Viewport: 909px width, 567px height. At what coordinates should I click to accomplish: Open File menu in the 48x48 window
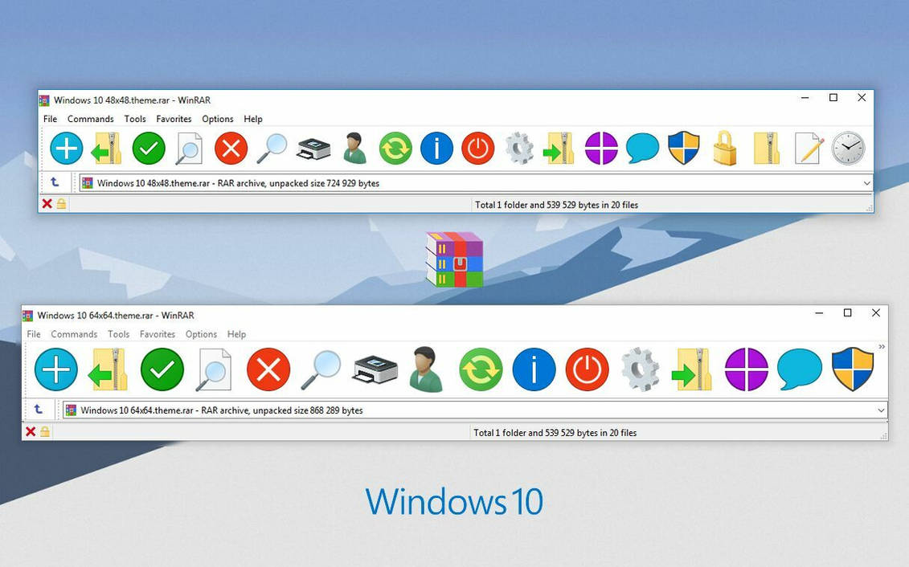pyautogui.click(x=51, y=119)
